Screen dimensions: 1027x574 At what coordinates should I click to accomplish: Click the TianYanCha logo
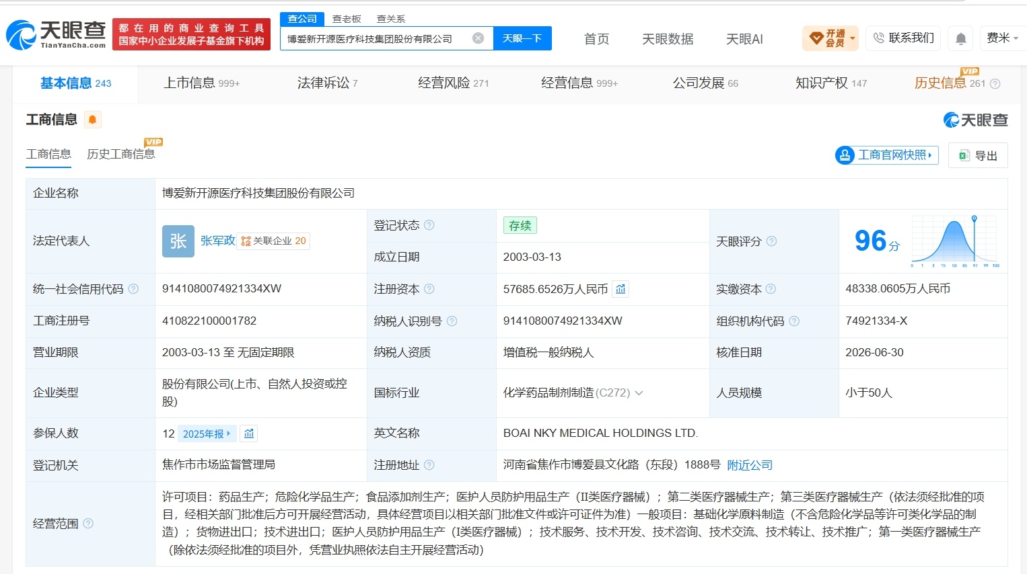(57, 34)
